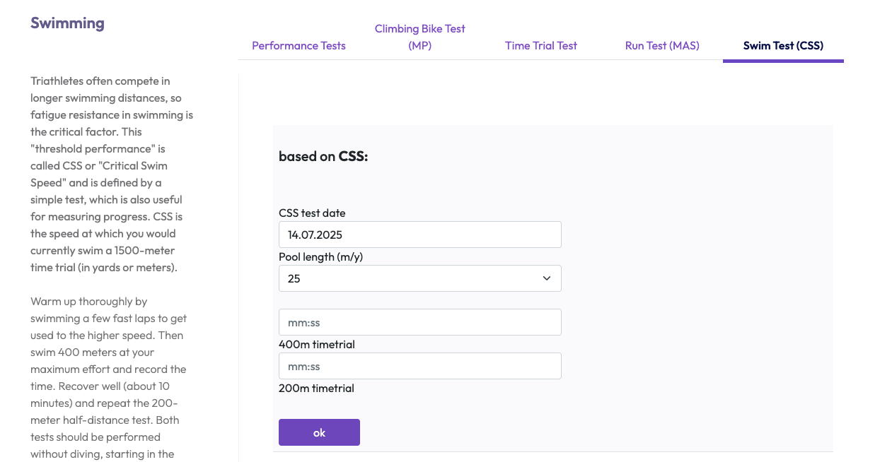This screenshot has width=892, height=462.
Task: Select the Time Trial Test tab
Action: [541, 45]
